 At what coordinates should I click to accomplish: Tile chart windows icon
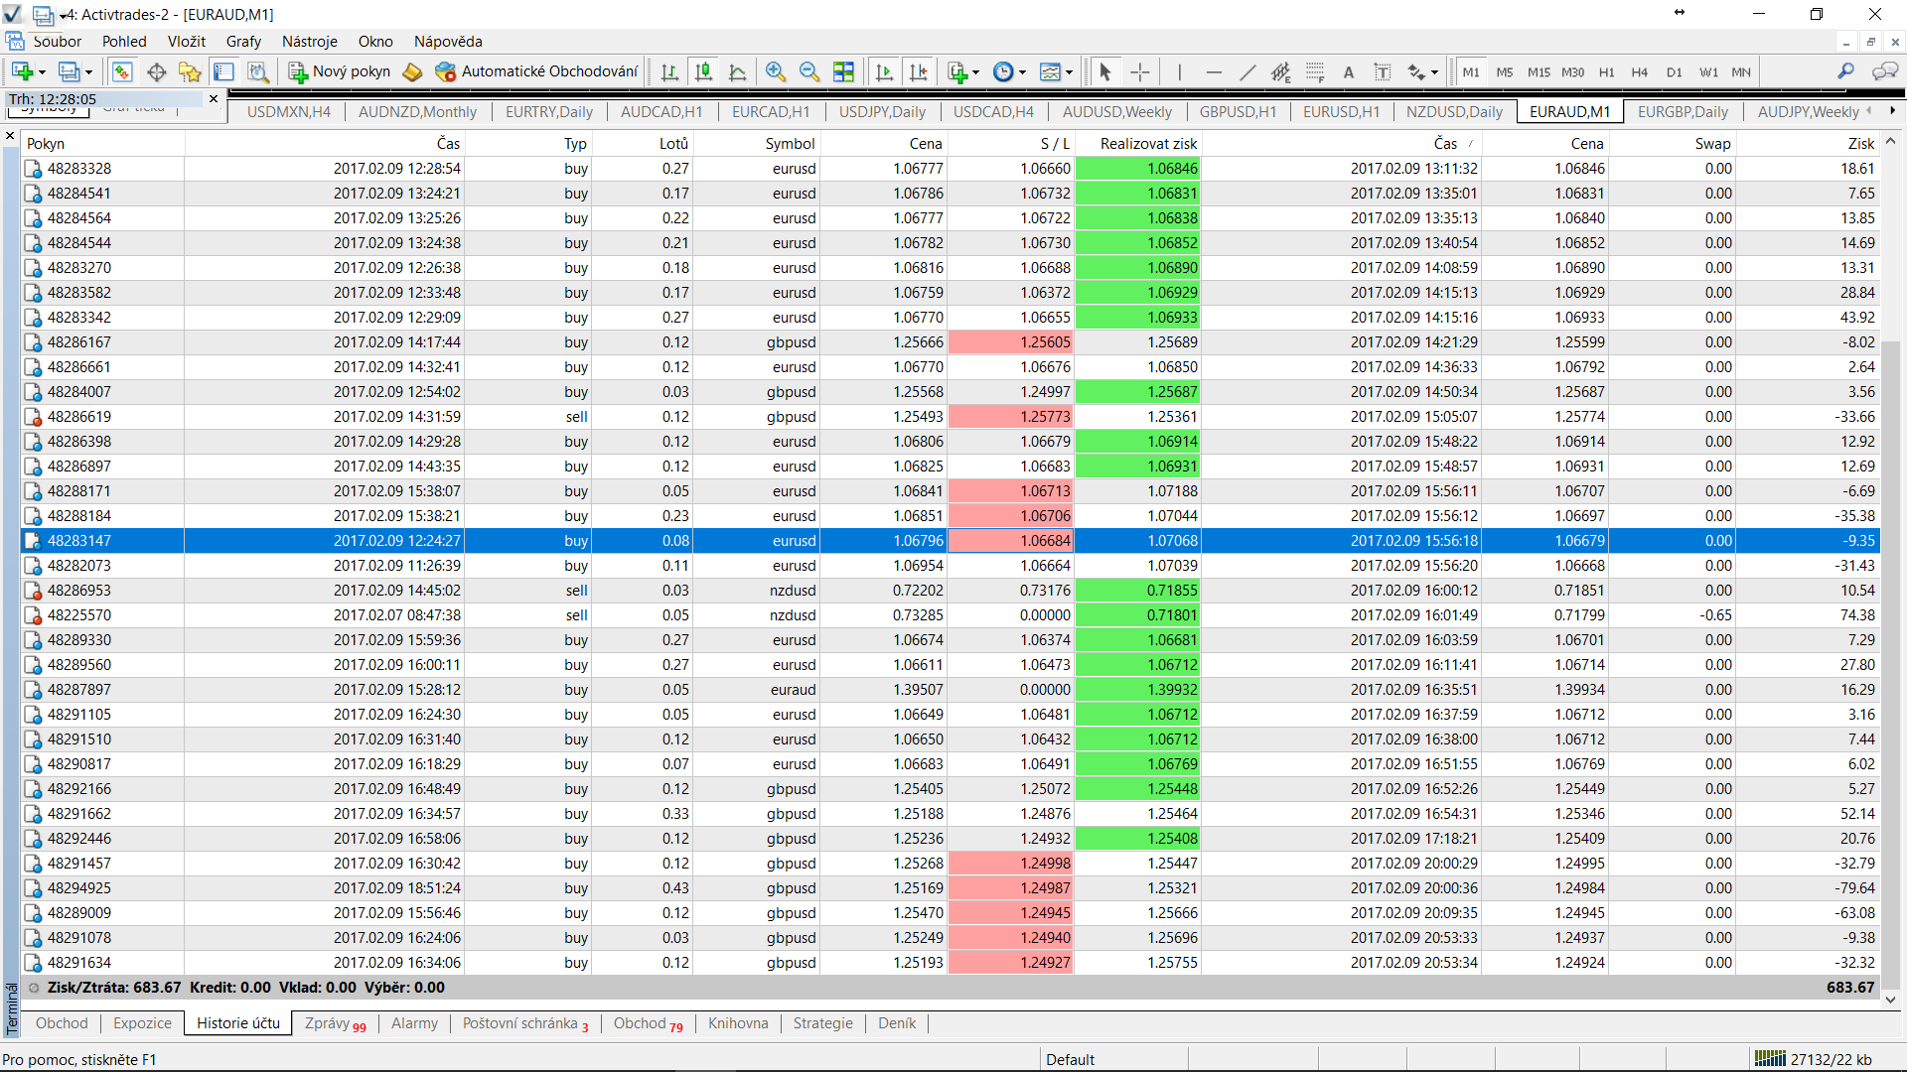[x=843, y=71]
